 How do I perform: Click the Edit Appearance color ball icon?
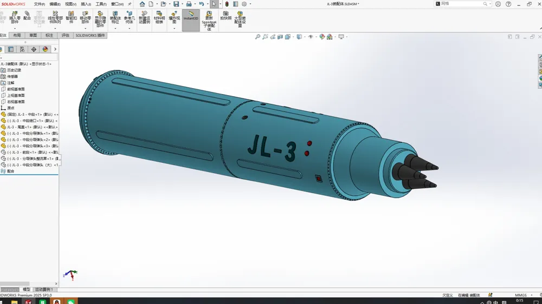(x=322, y=37)
